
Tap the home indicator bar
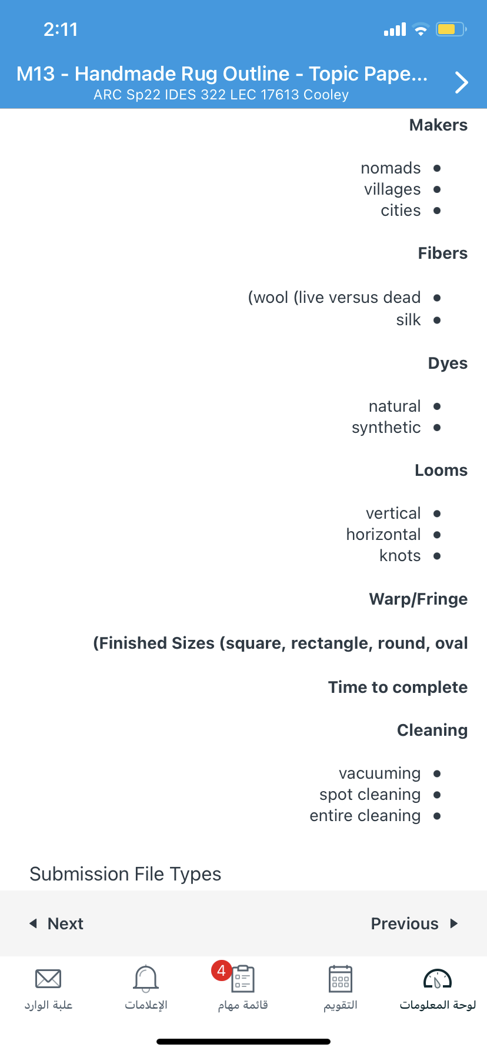coord(243,1042)
